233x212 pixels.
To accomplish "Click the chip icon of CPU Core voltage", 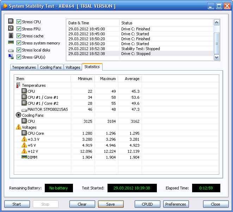I will pyautogui.click(x=24, y=133).
